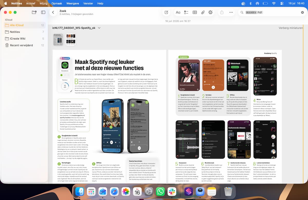Click the greyed-out share icon
308x200 pixels.
[222, 12]
